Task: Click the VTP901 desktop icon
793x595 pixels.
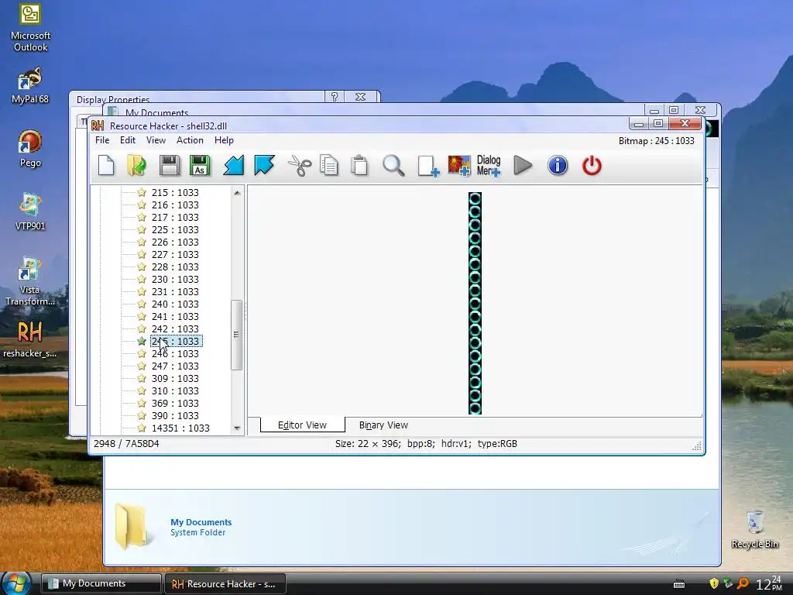Action: click(x=30, y=212)
